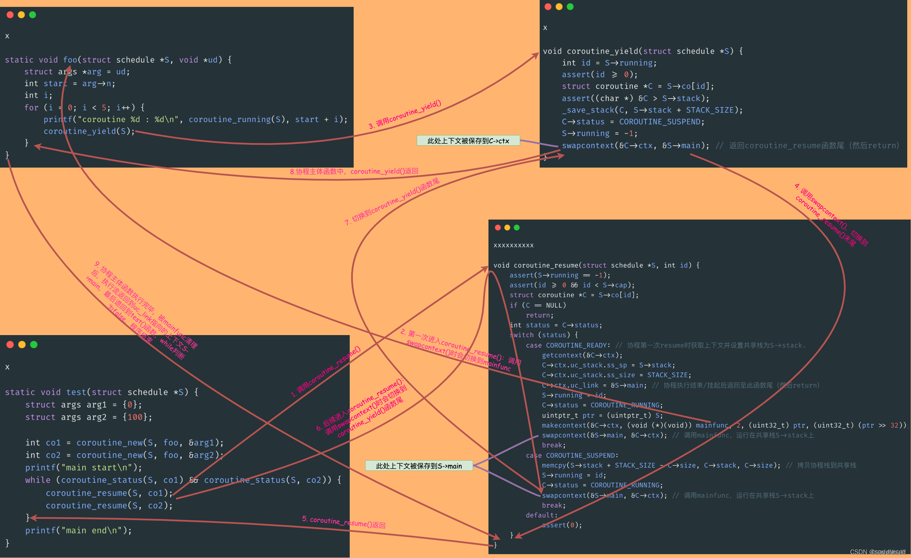Click the 'int start = arg->n;' line
This screenshot has width=911, height=558.
(70, 84)
